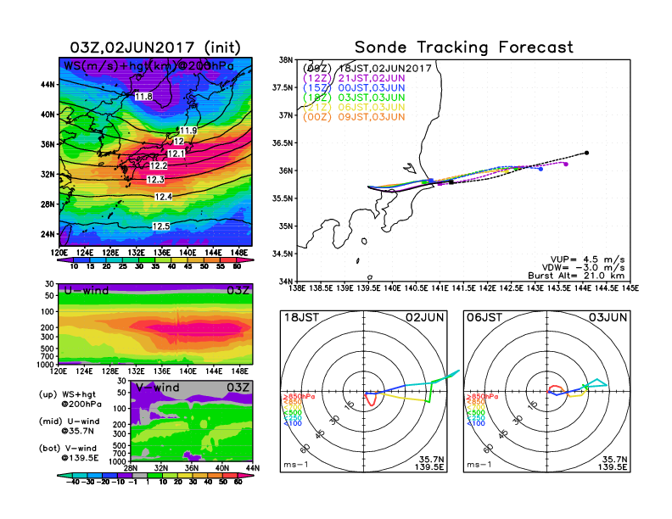Click the 12.5 height contour label
This screenshot has width=672, height=519.
click(160, 226)
